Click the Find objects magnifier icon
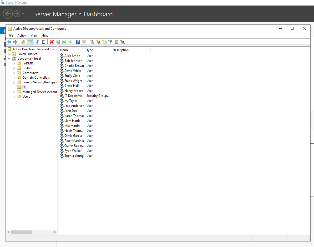314x247 pixels. pos(117,42)
